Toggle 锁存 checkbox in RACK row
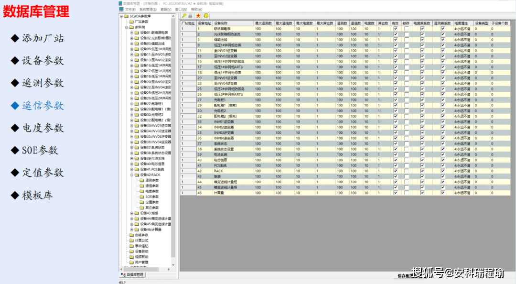The image size is (516, 284). tap(407, 171)
